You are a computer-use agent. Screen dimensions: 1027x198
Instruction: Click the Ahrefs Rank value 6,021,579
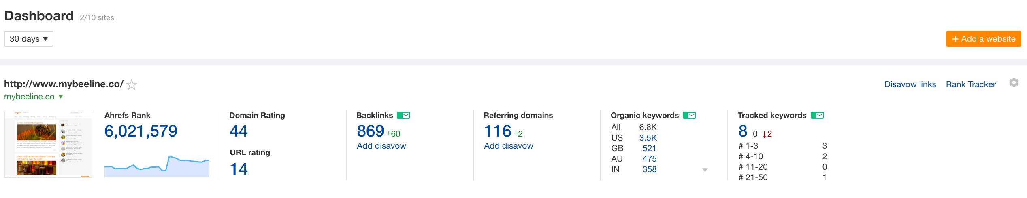tap(141, 131)
